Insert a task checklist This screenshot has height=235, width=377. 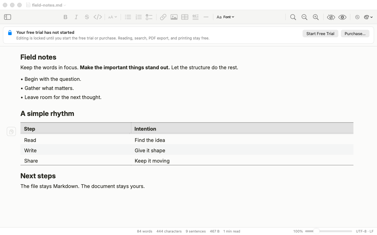[x=149, y=17]
